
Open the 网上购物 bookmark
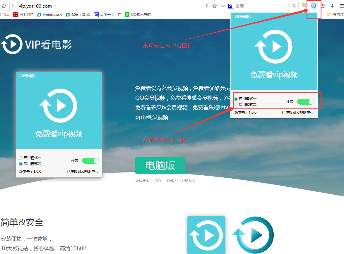pyautogui.click(x=23, y=14)
